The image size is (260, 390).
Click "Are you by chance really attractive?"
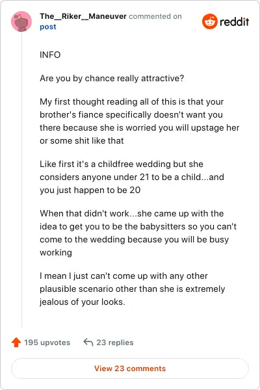[112, 79]
